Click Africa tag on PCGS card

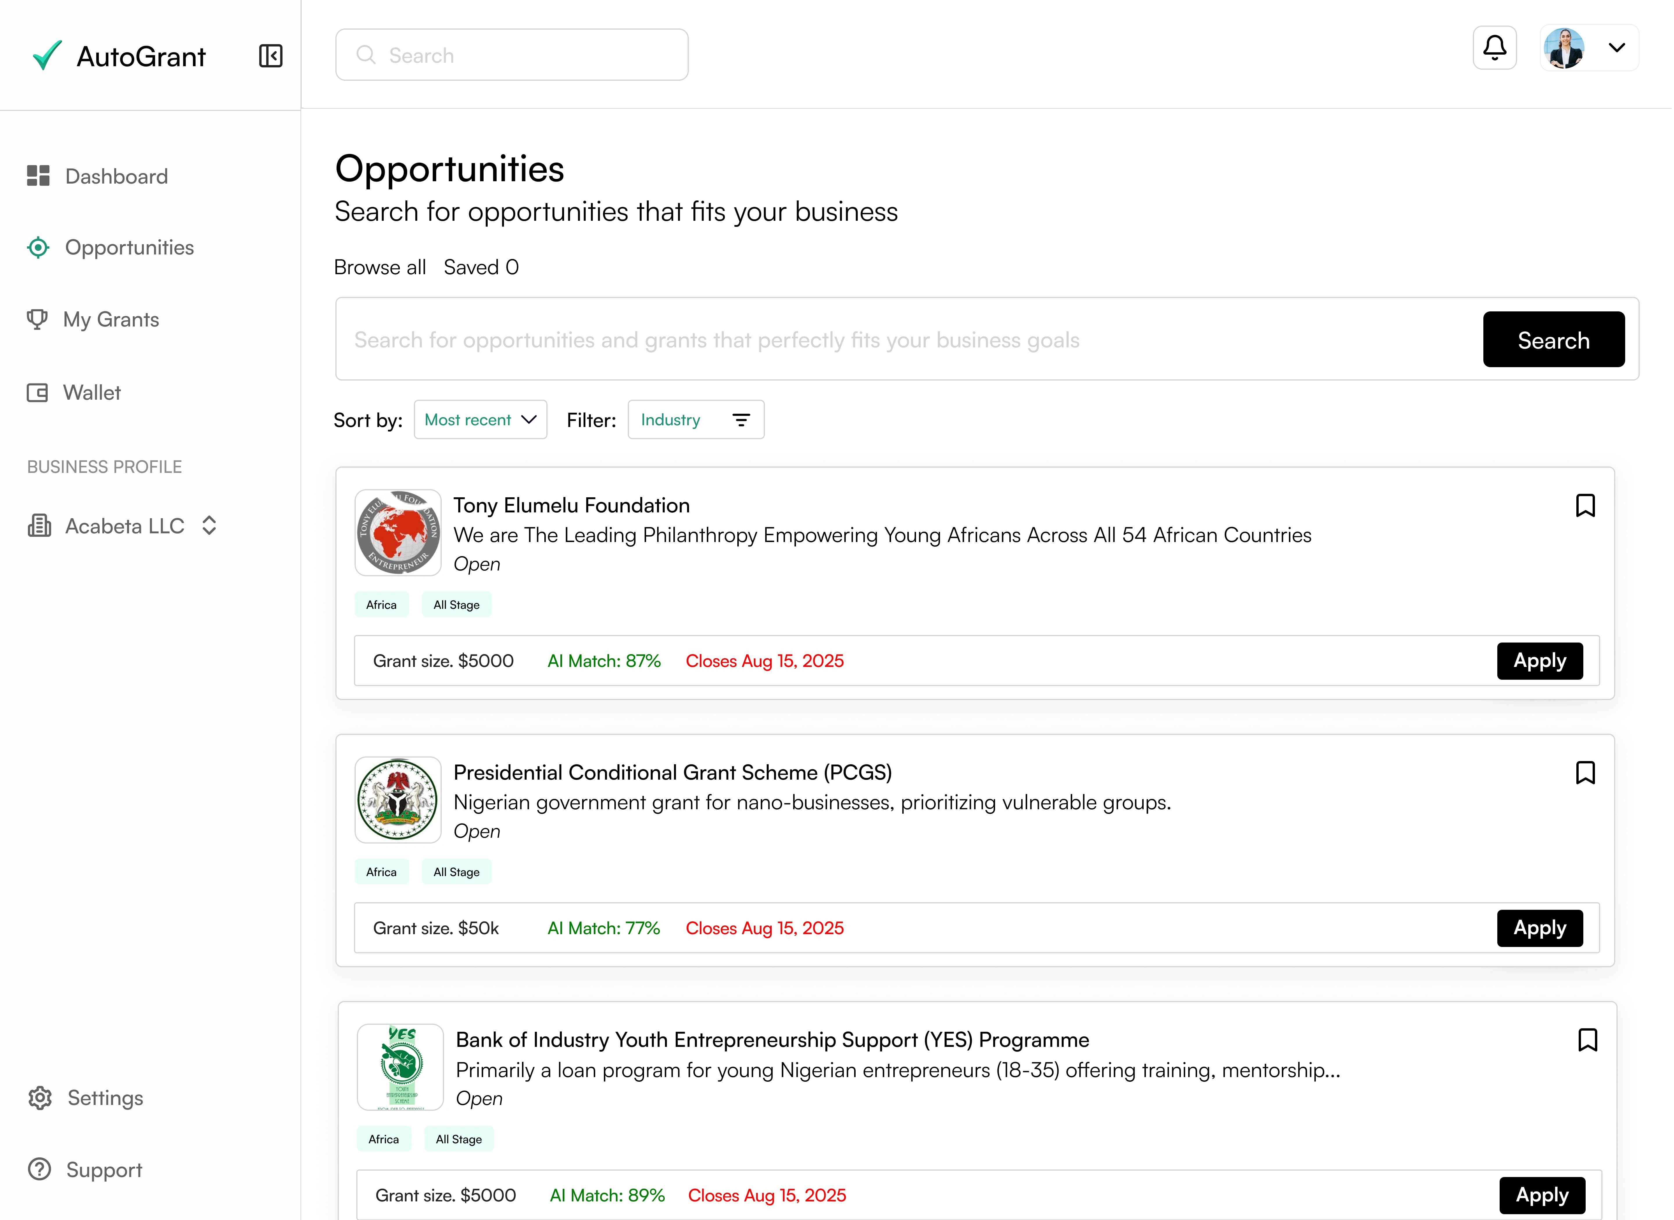pos(381,872)
